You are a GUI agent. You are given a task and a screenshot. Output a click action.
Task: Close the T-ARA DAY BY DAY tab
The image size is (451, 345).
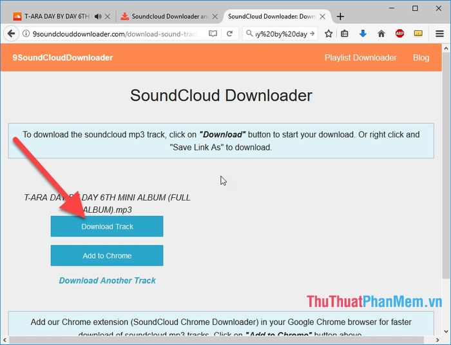[108, 16]
